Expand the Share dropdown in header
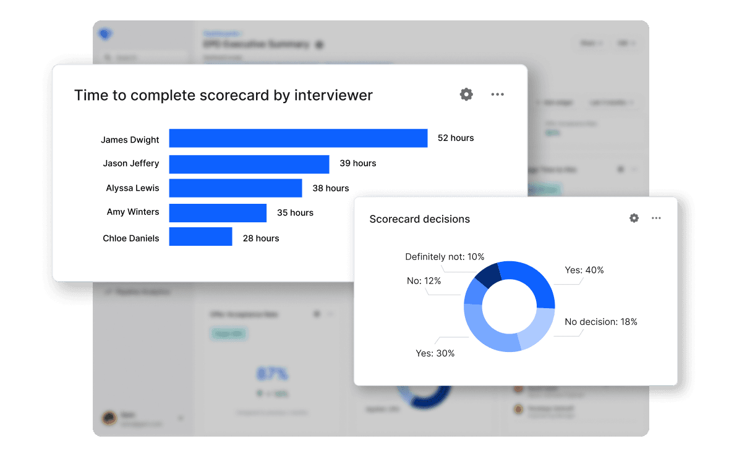 click(591, 43)
